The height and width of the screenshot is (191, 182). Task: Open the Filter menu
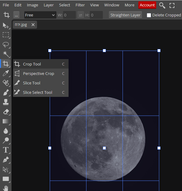pyautogui.click(x=80, y=5)
